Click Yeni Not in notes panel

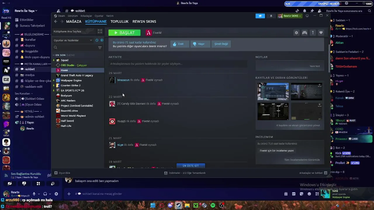tap(315, 66)
